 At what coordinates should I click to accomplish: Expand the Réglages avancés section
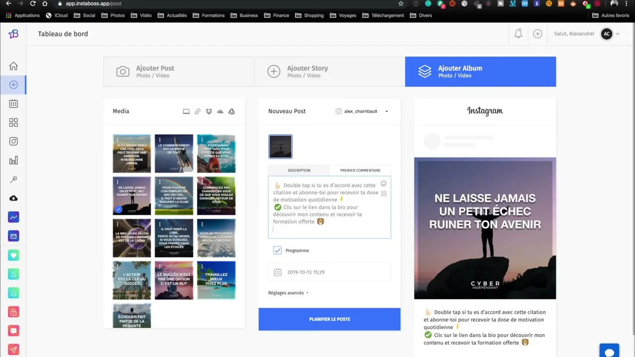288,293
